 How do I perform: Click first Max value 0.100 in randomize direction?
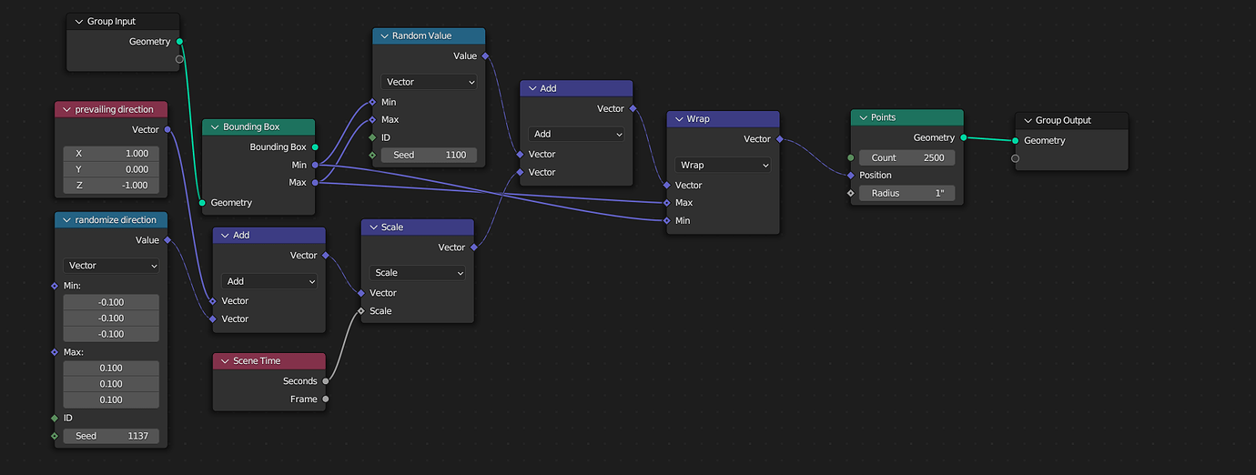pyautogui.click(x=111, y=369)
